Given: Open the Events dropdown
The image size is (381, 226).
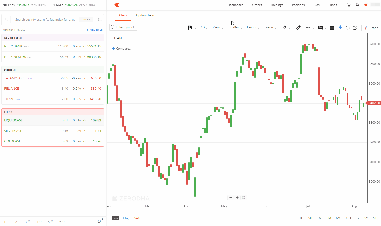Looking at the screenshot, I should pyautogui.click(x=270, y=27).
